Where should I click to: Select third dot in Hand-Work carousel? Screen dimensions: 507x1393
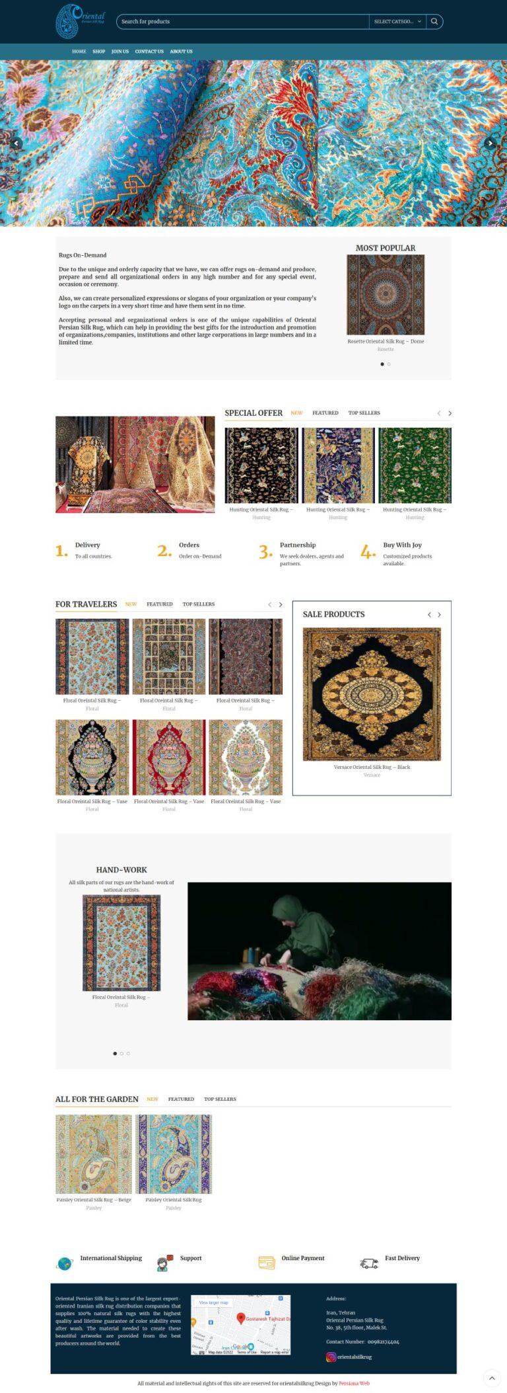(x=128, y=1053)
